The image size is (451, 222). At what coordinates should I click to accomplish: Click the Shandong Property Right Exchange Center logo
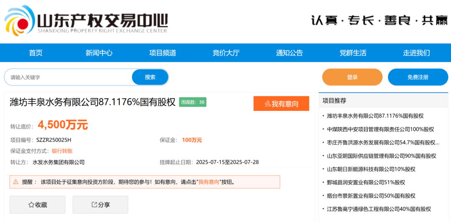(x=86, y=21)
